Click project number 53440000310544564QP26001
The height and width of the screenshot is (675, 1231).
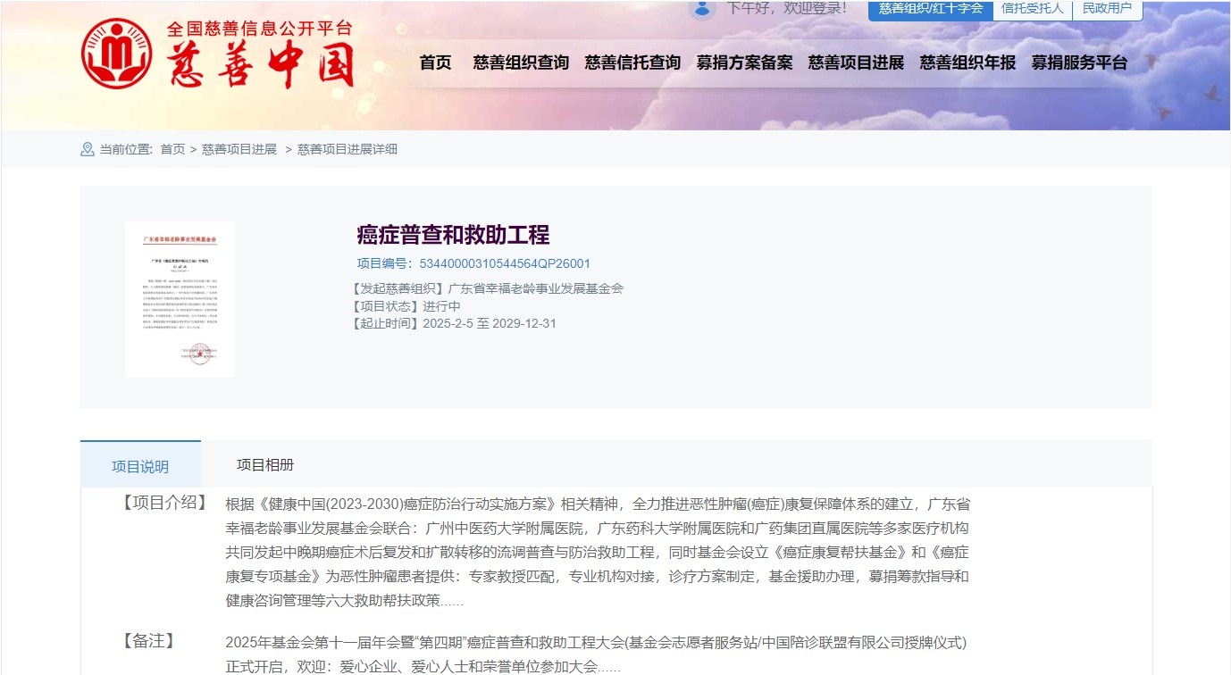[x=505, y=263]
